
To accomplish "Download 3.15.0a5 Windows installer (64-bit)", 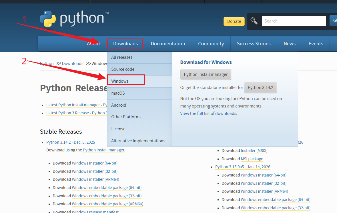I will coord(264,175).
